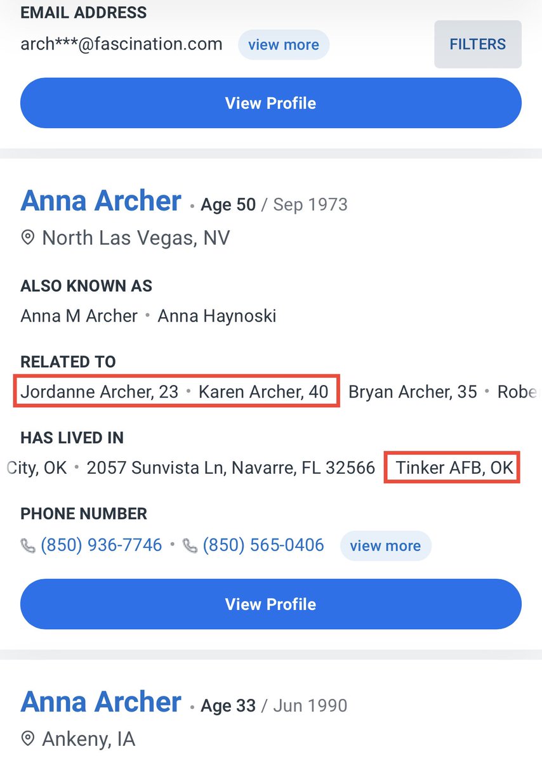The image size is (542, 761).
Task: Select phone number (850) 565-0406
Action: (x=263, y=545)
